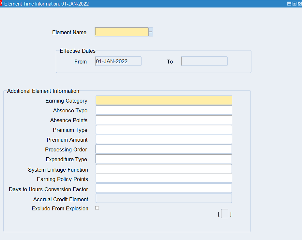The width and height of the screenshot is (302, 240).
Task: Toggle the Exclude From Explosion checkbox
Action: (x=97, y=208)
